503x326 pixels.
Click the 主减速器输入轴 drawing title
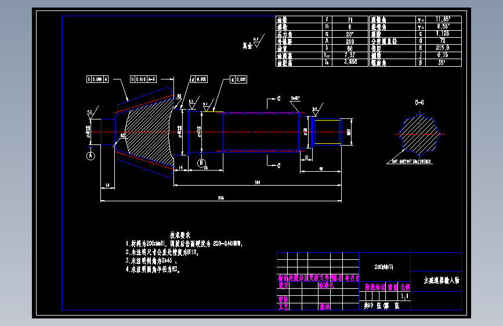point(442,280)
